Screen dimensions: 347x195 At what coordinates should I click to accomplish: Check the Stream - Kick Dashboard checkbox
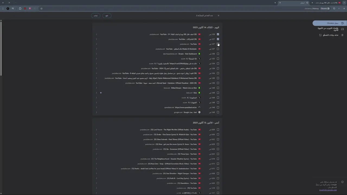pos(218,54)
